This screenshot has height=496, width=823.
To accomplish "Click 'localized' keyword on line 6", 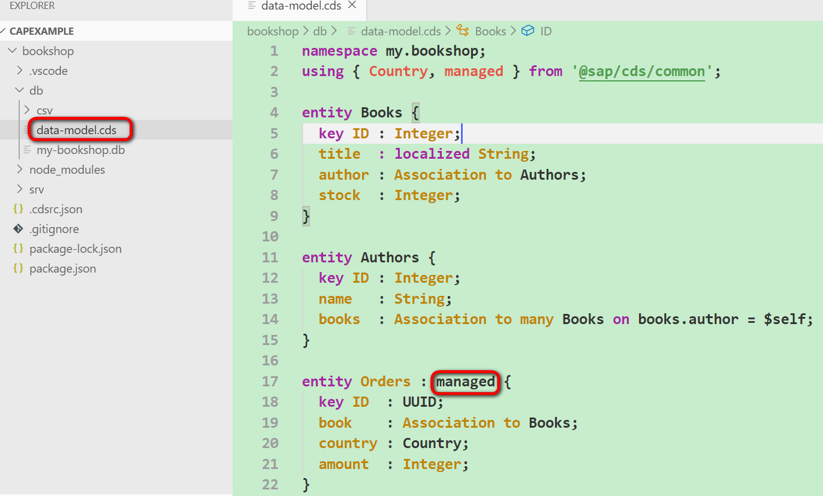I will point(432,154).
